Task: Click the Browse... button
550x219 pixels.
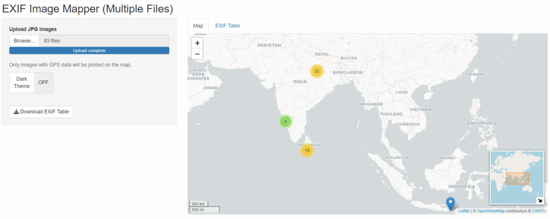Action: (x=24, y=41)
